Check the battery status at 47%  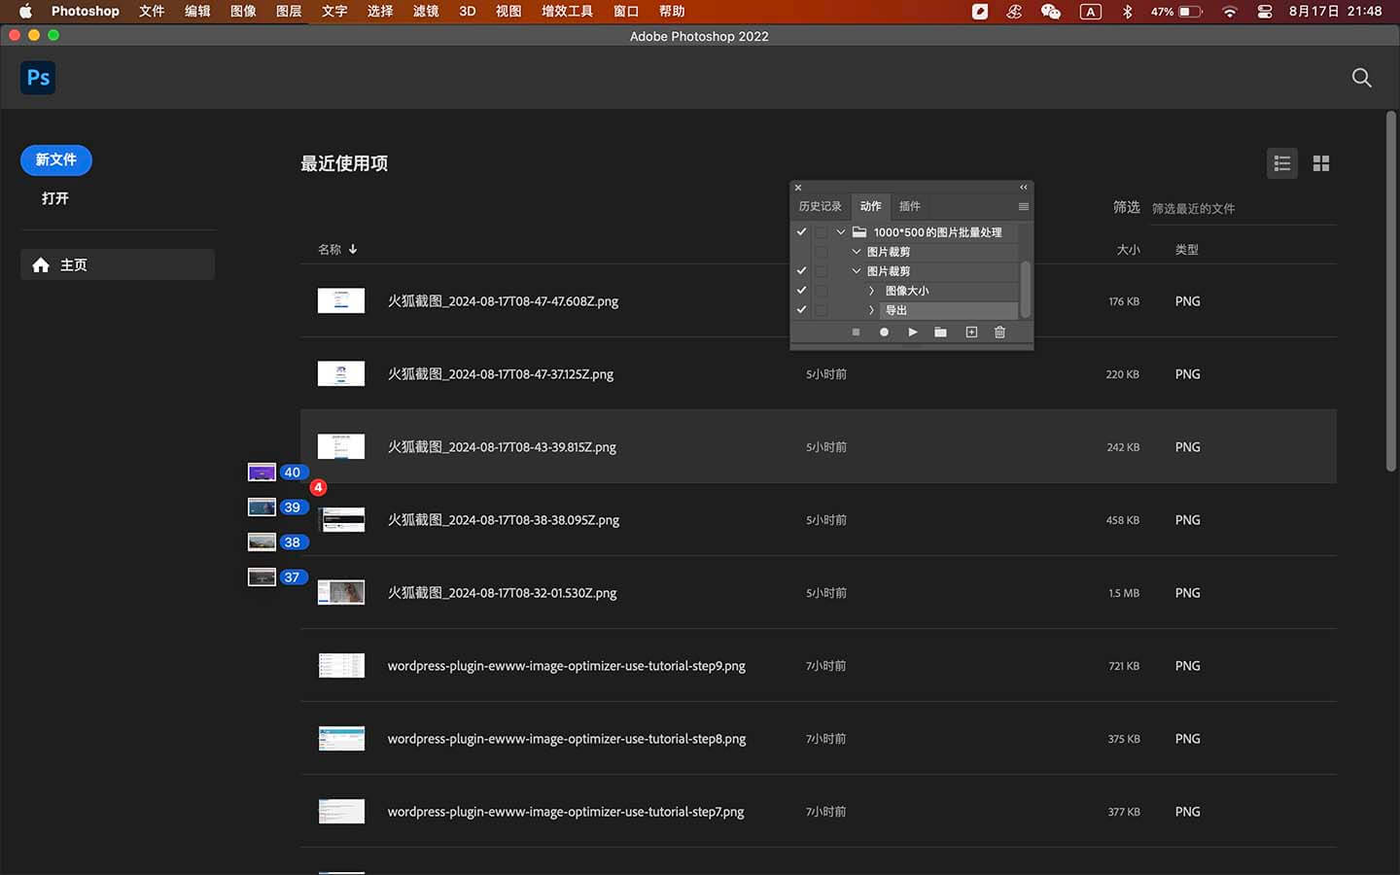coord(1176,11)
